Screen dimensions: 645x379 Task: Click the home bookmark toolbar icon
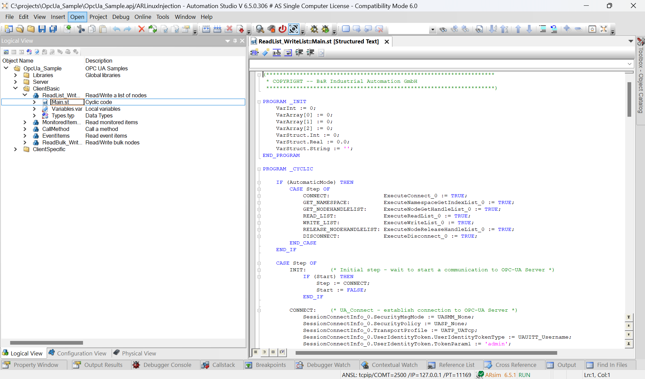pos(592,29)
